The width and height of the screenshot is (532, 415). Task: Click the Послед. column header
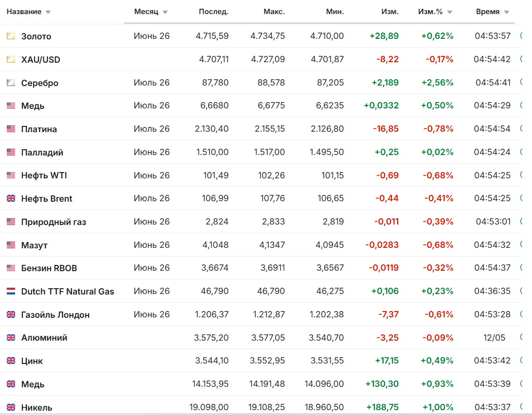coord(213,12)
